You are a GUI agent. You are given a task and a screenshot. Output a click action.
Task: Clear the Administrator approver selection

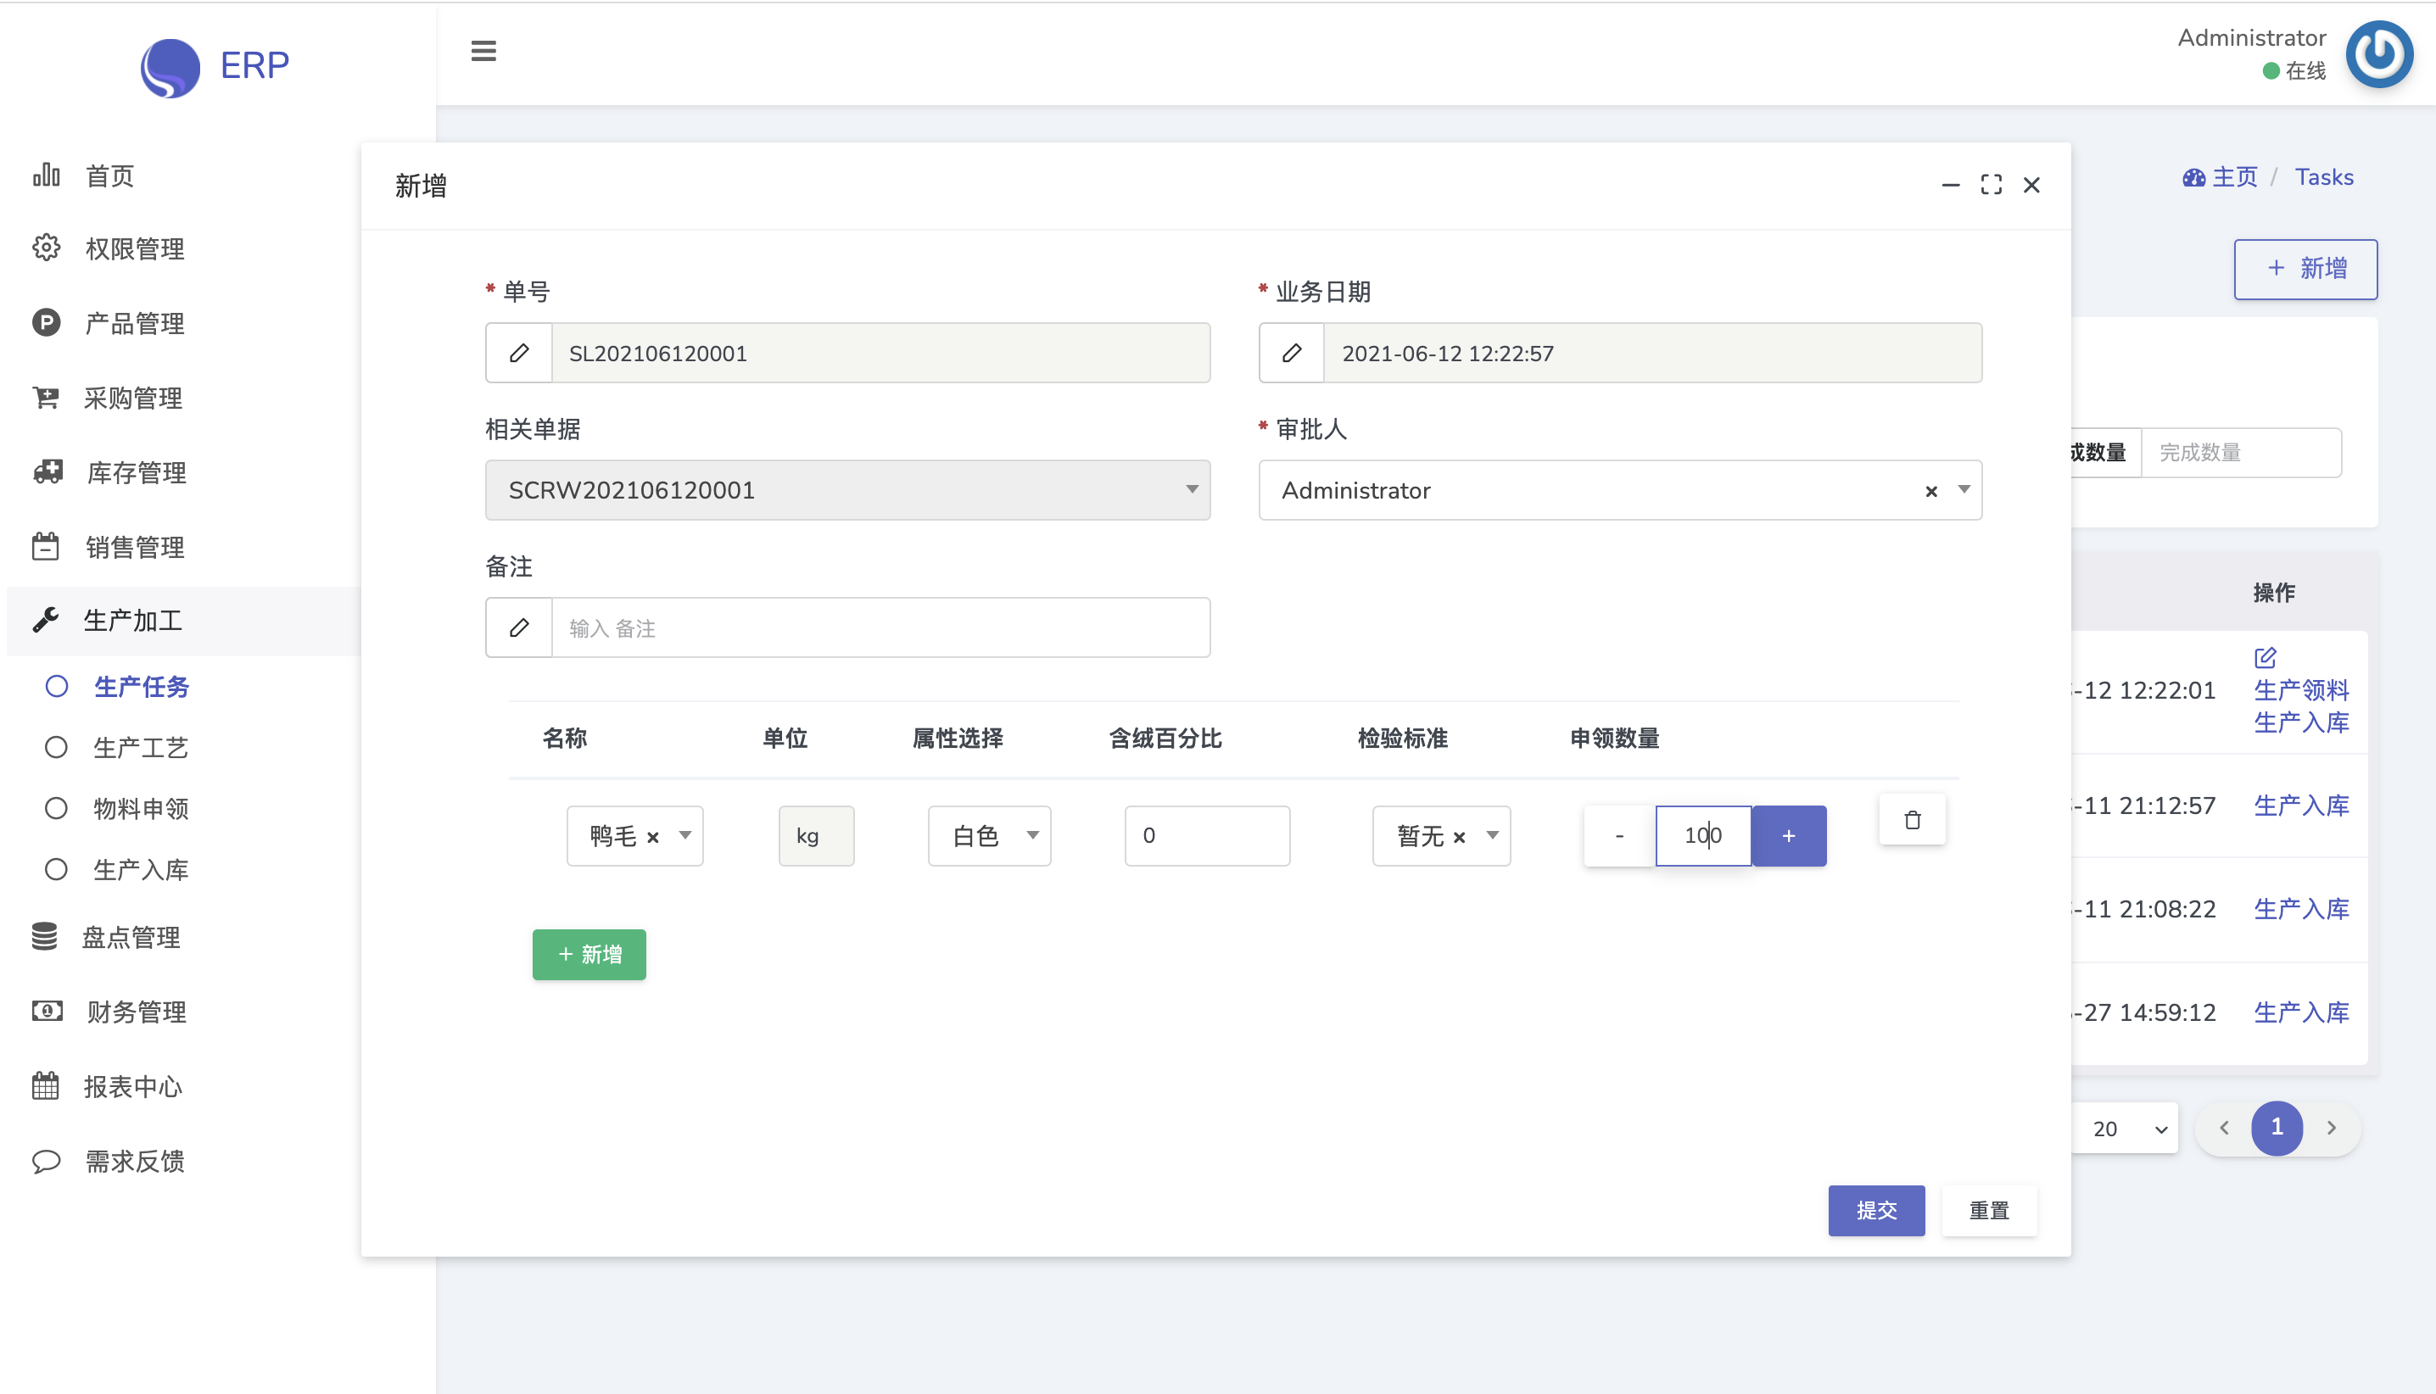1931,491
